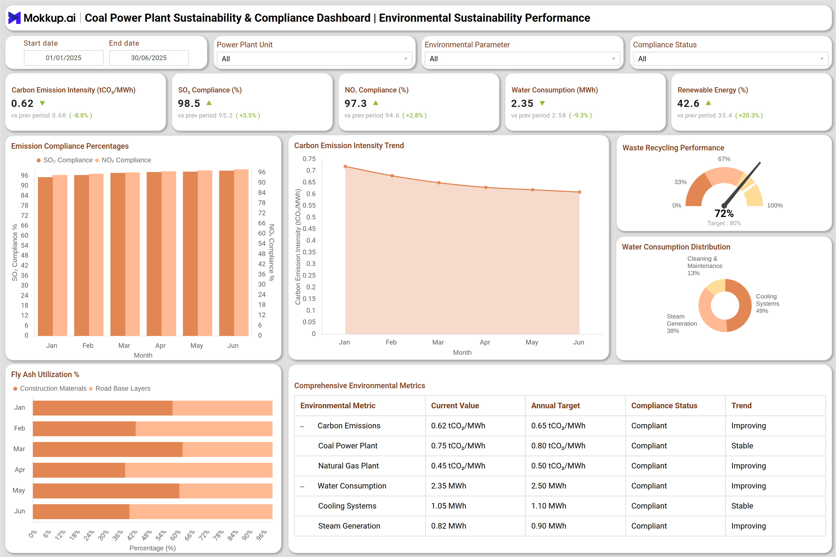Screen dimensions: 836x557
Task: Click the Start date field 01/01/2025
Action: click(x=64, y=58)
